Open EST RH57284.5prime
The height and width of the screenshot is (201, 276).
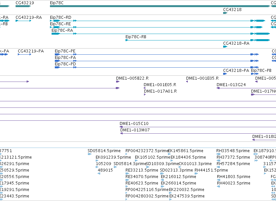(233, 164)
